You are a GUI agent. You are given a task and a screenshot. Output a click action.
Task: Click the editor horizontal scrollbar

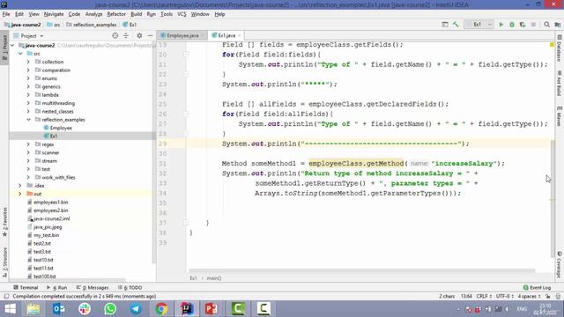click(x=361, y=270)
